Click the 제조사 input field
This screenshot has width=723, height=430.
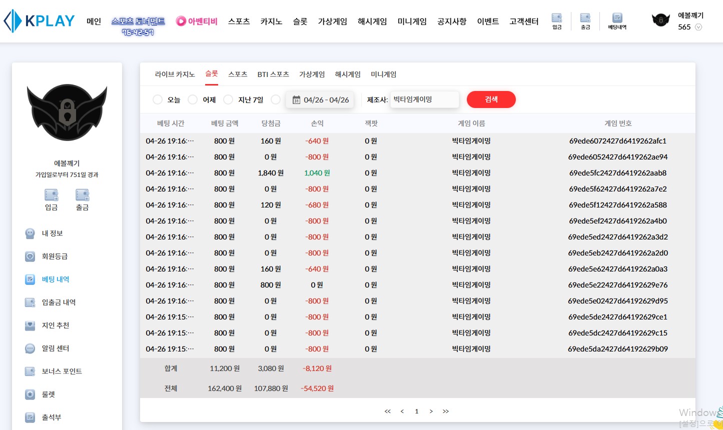click(x=424, y=99)
